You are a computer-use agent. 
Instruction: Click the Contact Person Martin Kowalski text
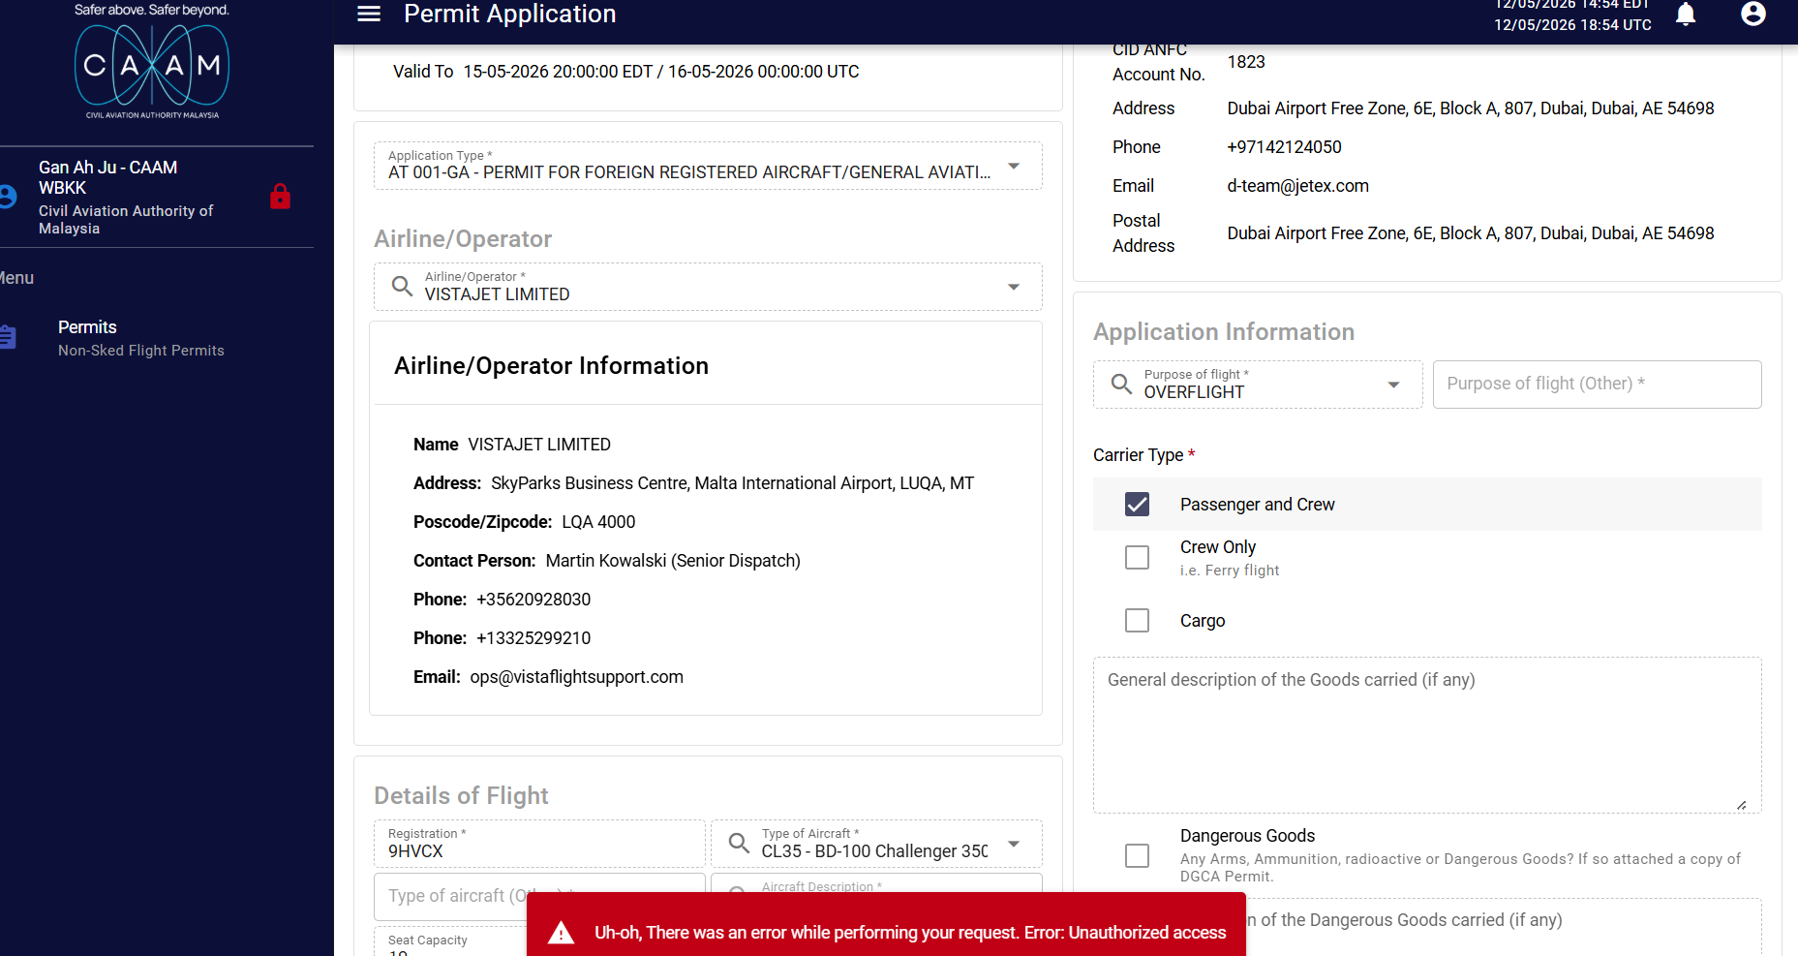(607, 561)
